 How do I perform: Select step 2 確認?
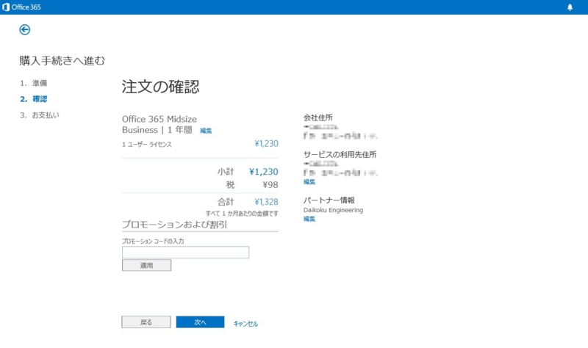pyautogui.click(x=34, y=99)
